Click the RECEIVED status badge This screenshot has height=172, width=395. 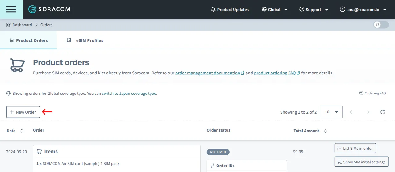218,152
